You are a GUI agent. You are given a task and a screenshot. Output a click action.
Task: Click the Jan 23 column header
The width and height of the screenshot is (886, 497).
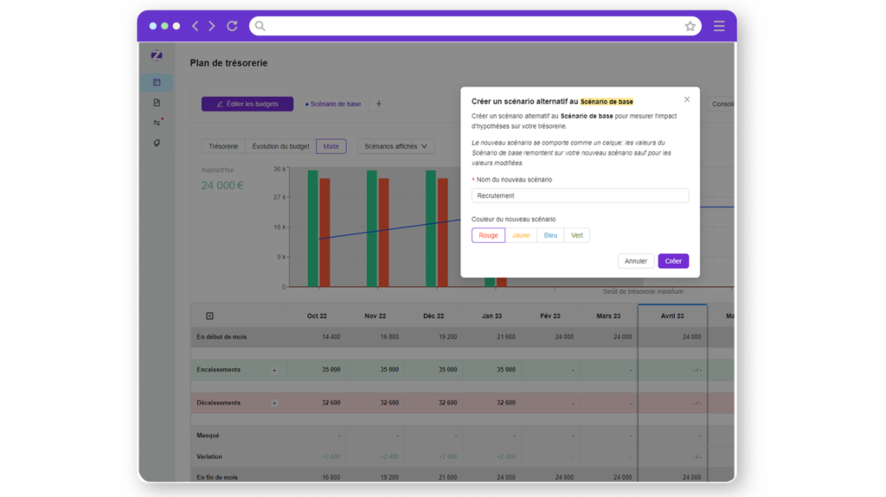tap(491, 315)
